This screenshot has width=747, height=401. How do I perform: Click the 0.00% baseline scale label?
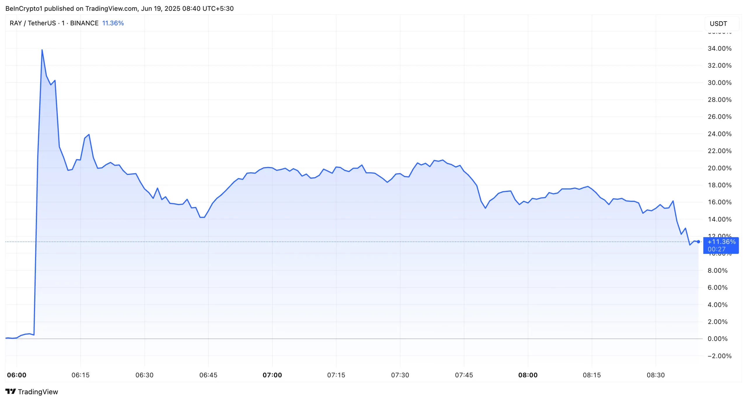[x=718, y=339]
